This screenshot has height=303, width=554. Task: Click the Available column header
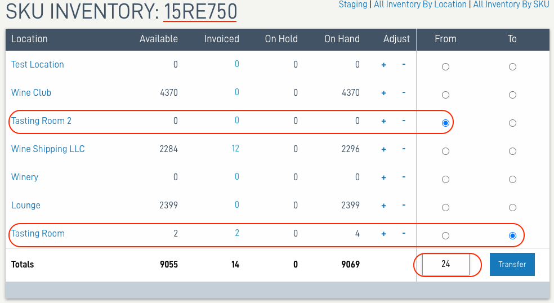coord(159,39)
